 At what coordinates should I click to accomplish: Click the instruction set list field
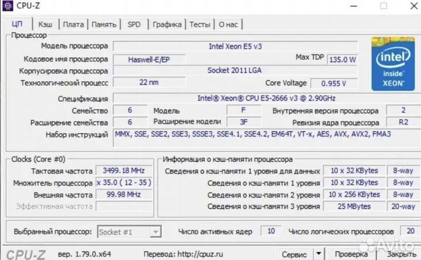tap(267, 138)
